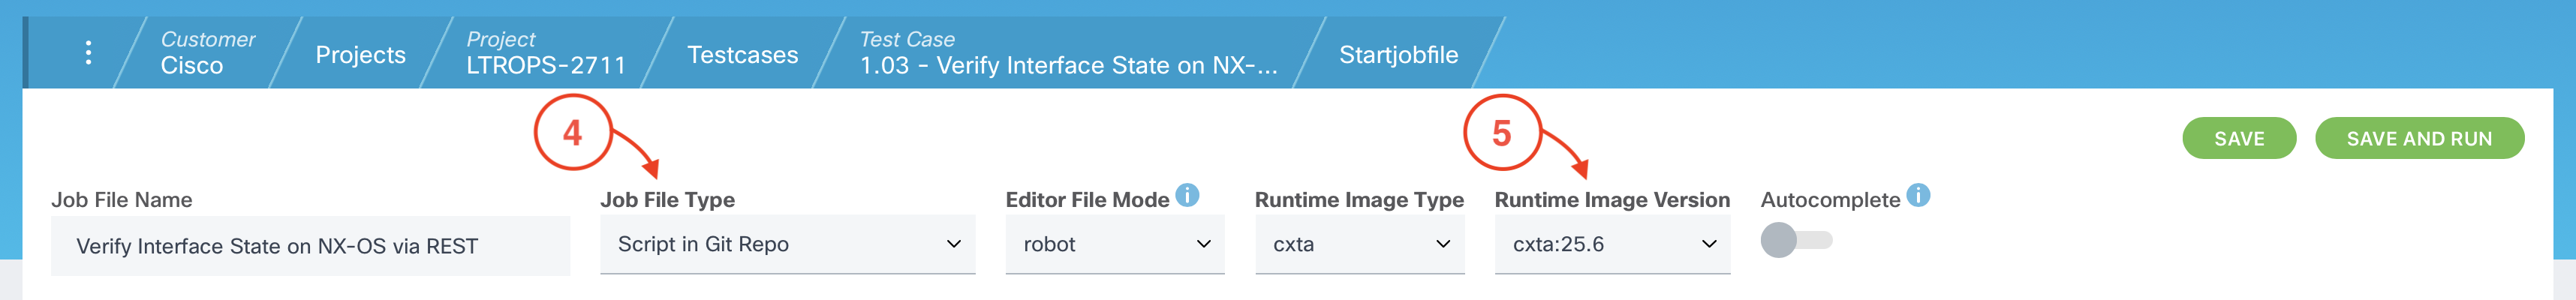Open the Job File Type dropdown
Viewport: 2576px width, 300px height.
[x=787, y=244]
